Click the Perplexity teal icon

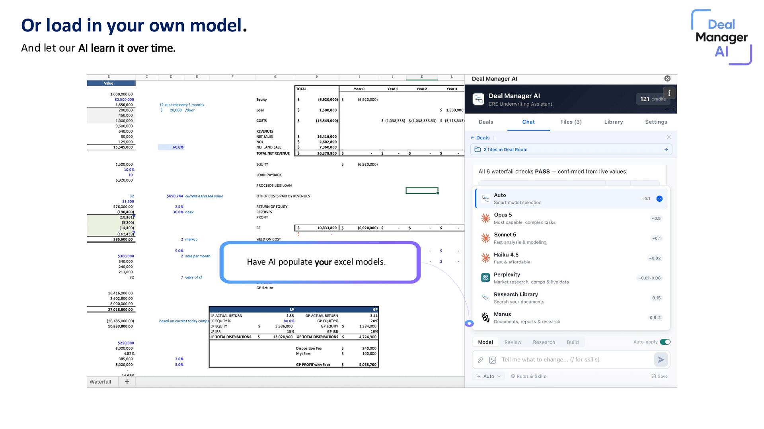(x=485, y=278)
